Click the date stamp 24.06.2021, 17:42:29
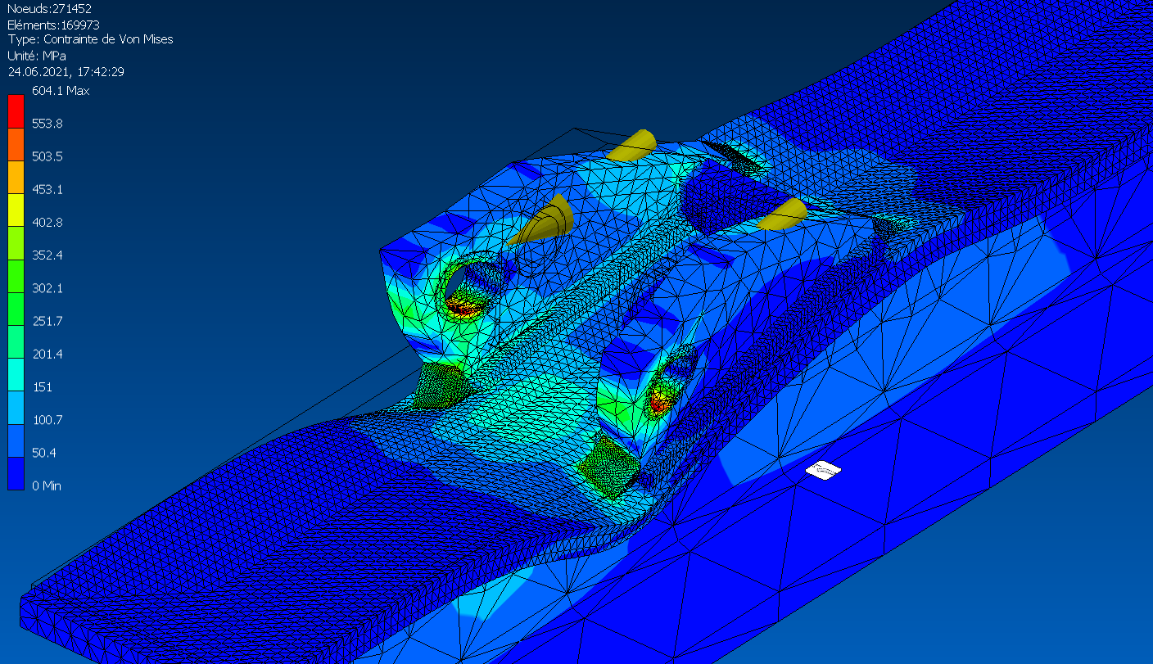 [66, 71]
